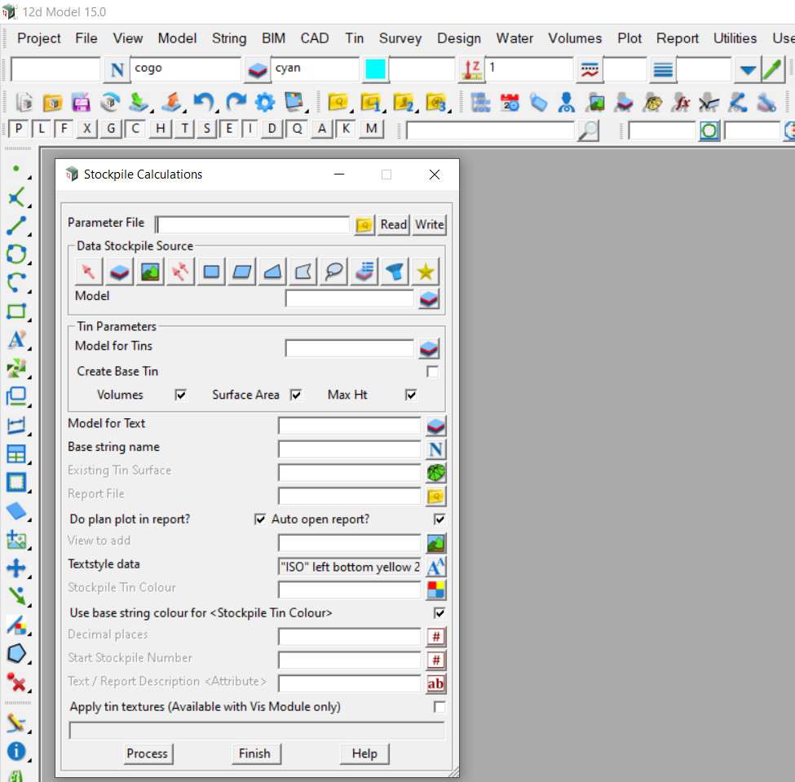Click the blue settings gear toolbar icon
Viewport: 795px width, 782px height.
pos(265,103)
